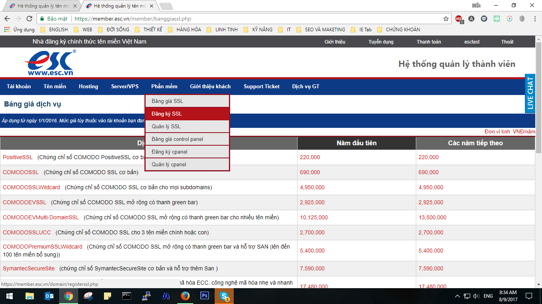Open the Support Ticket menu item
The height and width of the screenshot is (304, 542).
(261, 87)
